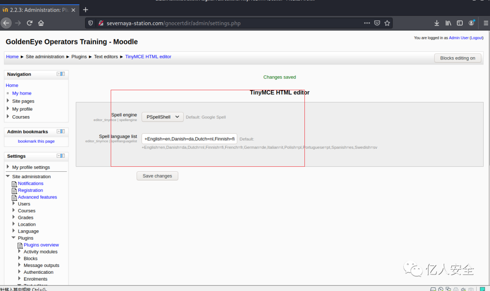This screenshot has width=490, height=291.
Task: Open the Notifications admin link
Action: [31, 183]
